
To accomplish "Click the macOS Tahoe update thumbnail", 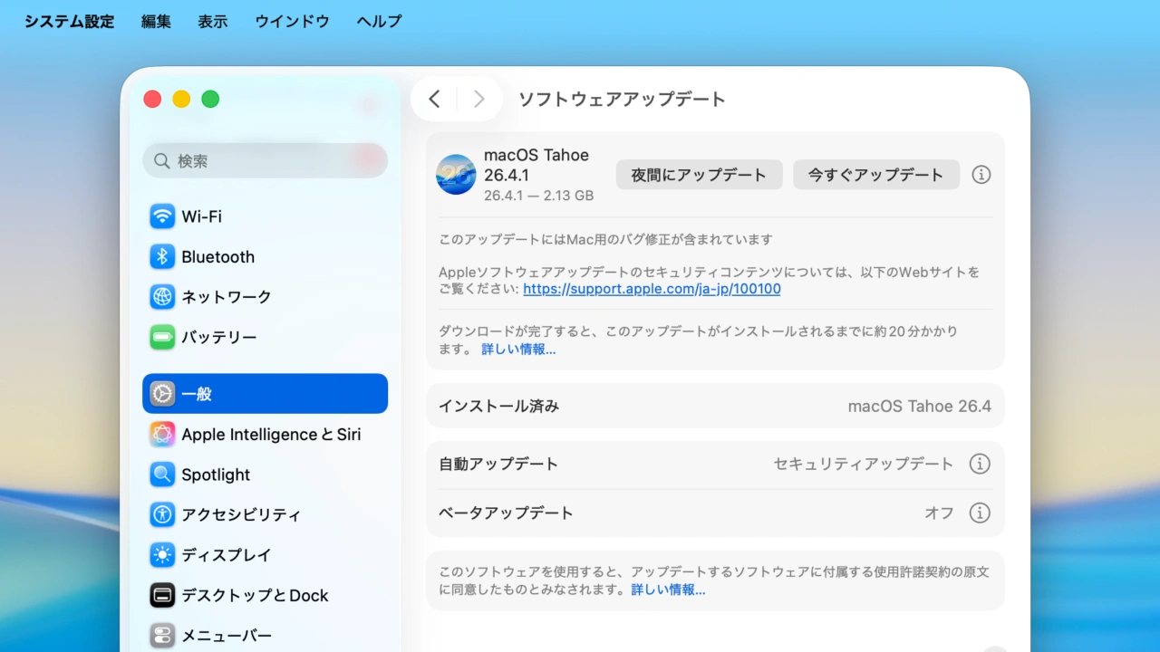I will (x=456, y=174).
